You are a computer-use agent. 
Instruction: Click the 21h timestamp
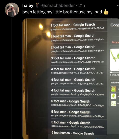pyautogui.click(x=82, y=6)
